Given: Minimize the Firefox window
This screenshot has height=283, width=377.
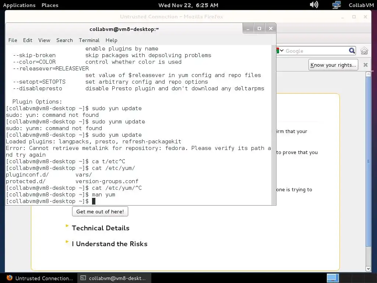Looking at the screenshot, I should pyautogui.click(x=342, y=17).
